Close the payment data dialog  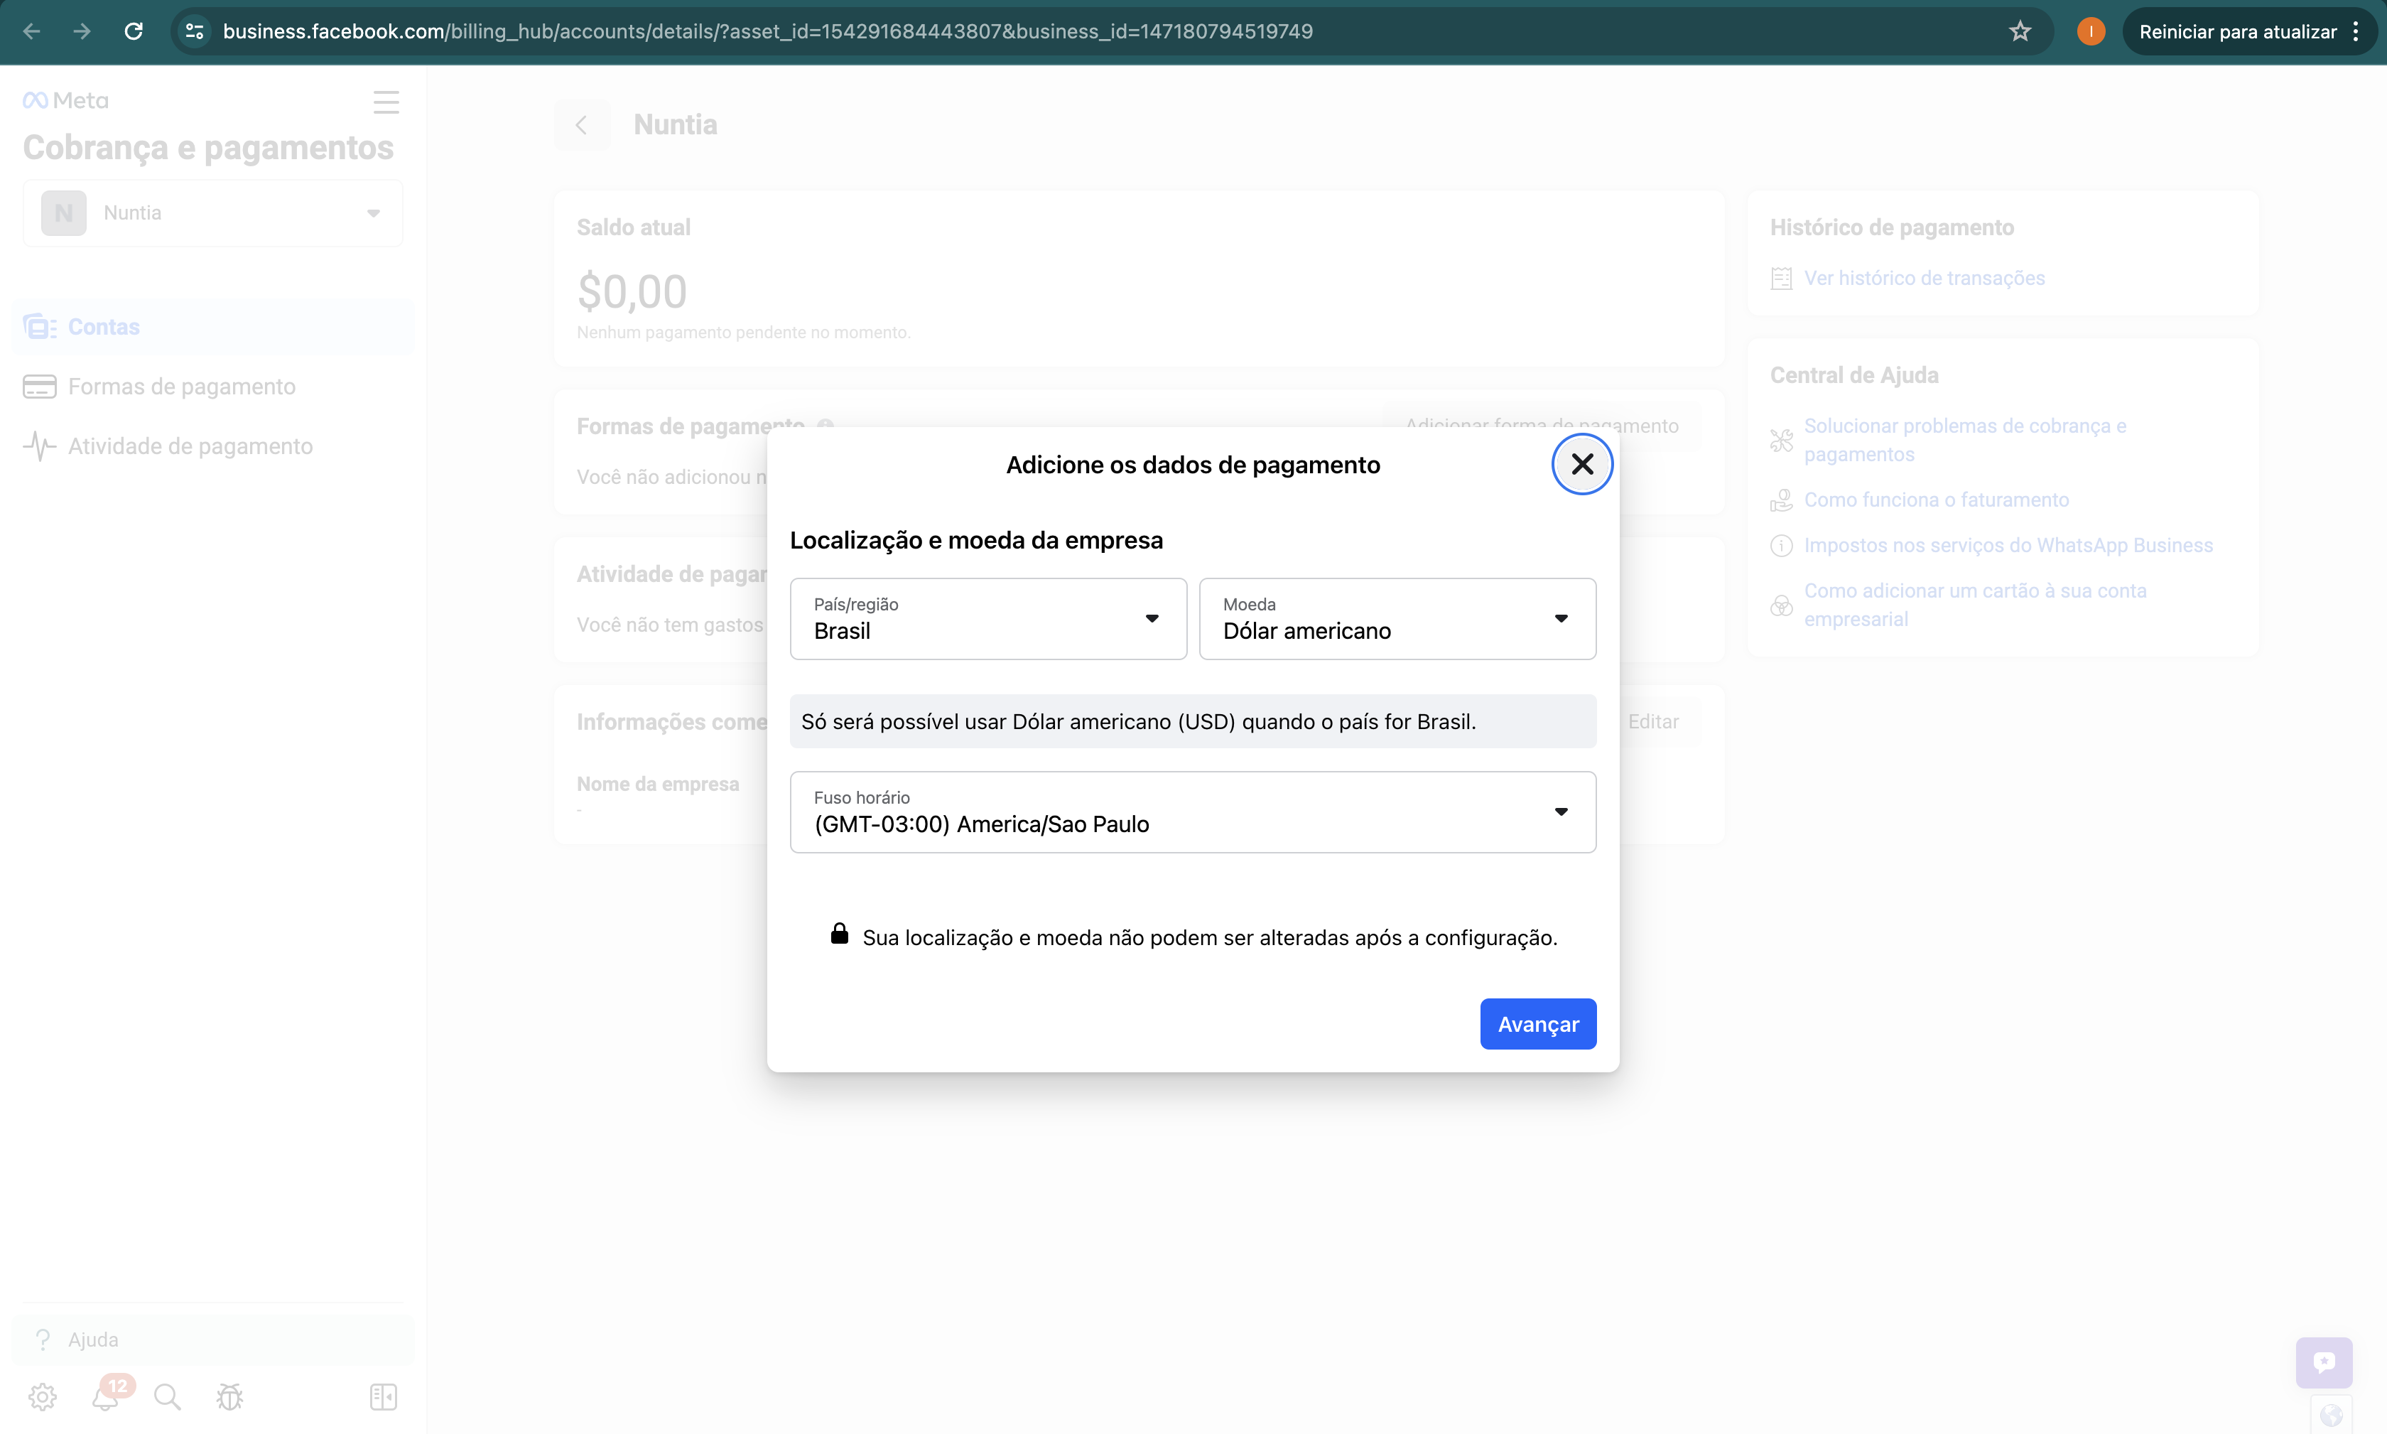point(1581,465)
